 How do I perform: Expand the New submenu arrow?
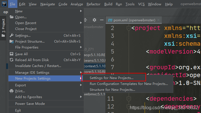81,11
